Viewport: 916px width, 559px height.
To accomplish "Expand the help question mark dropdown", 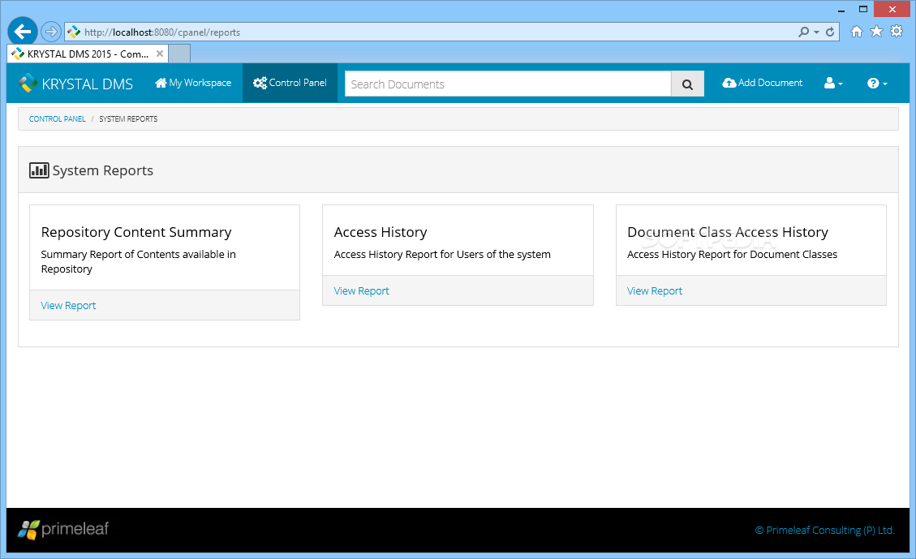I will click(877, 84).
